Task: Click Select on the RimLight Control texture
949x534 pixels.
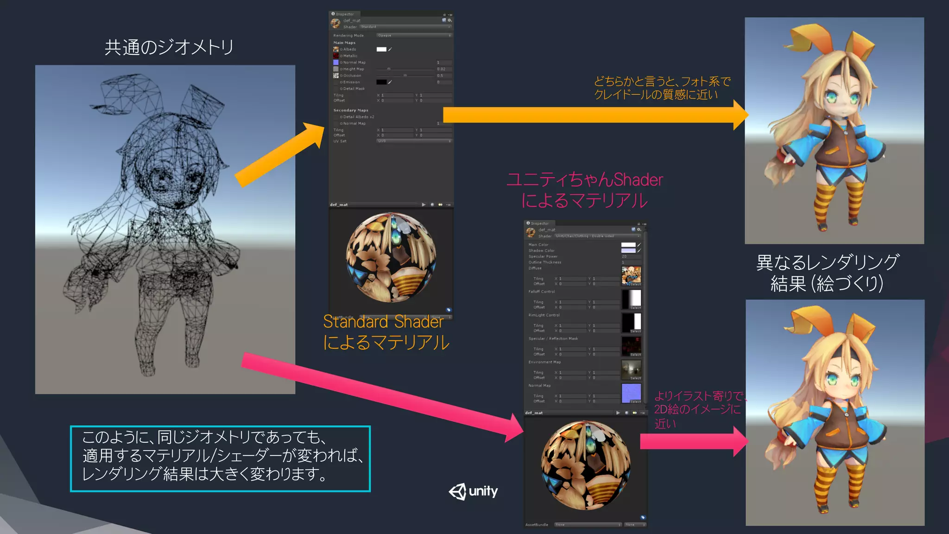Action: [636, 331]
